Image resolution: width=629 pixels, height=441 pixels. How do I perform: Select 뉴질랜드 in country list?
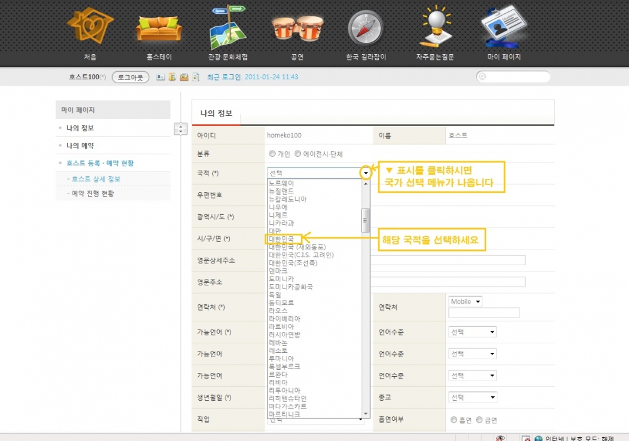point(281,191)
